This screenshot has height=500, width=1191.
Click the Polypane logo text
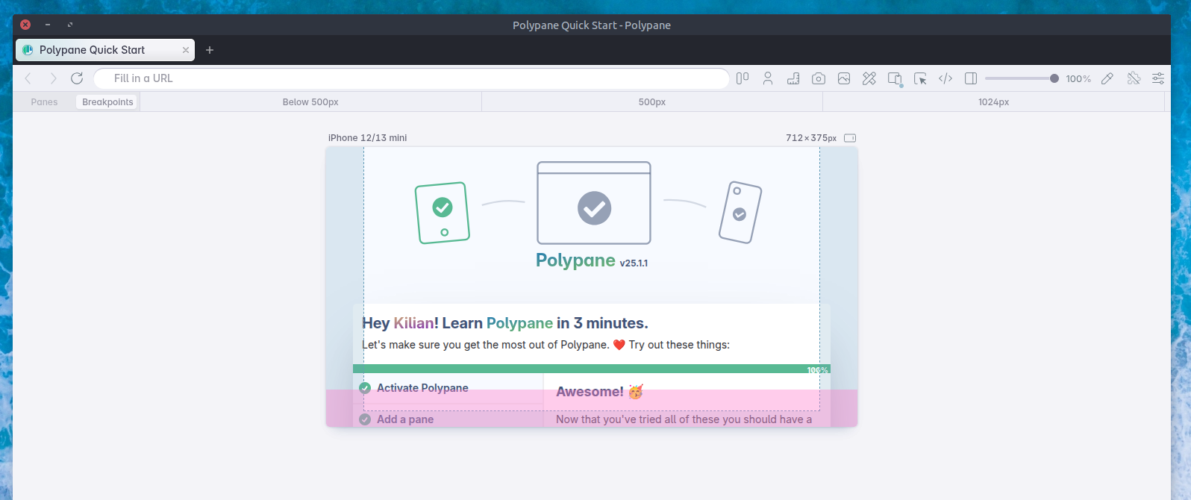575,260
